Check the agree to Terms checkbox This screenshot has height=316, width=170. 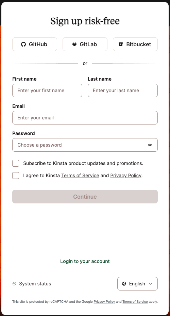(x=16, y=176)
